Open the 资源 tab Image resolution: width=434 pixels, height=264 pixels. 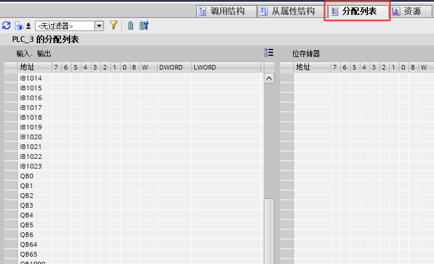[408, 11]
